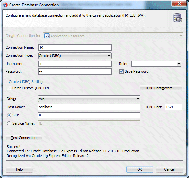The width and height of the screenshot is (189, 178).
Task: Click the Application Resources icon in the dropdown
Action: point(47,36)
